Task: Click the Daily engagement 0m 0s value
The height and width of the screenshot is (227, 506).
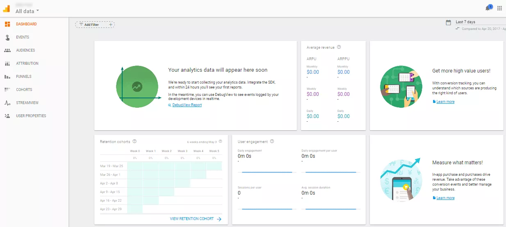Action: coord(244,156)
